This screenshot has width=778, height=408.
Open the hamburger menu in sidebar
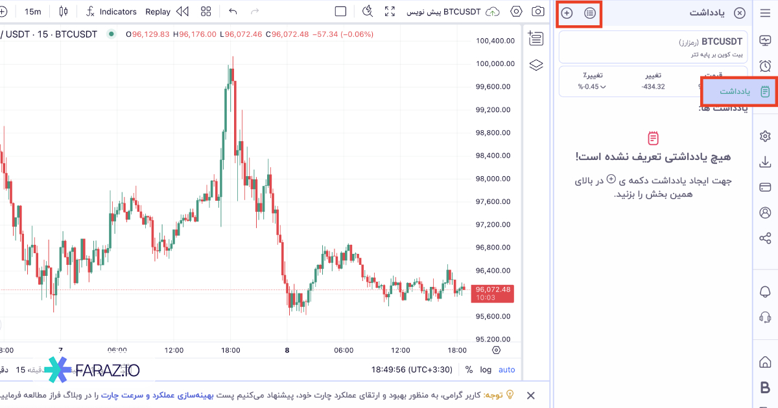765,13
